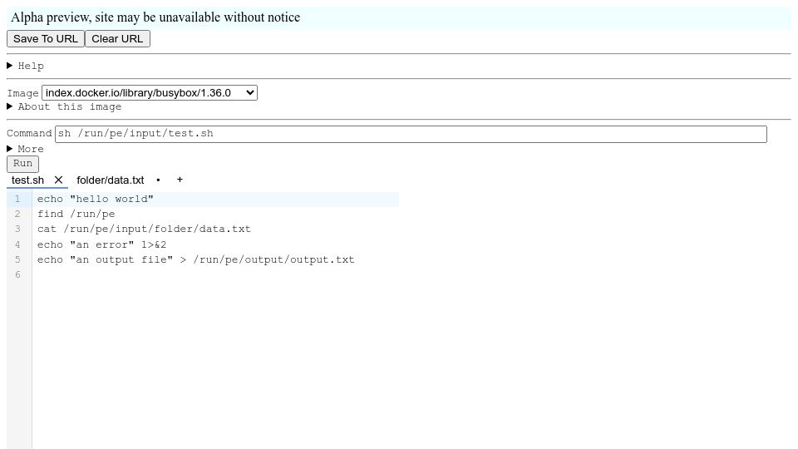
Task: Click the Image label
Action: point(23,93)
